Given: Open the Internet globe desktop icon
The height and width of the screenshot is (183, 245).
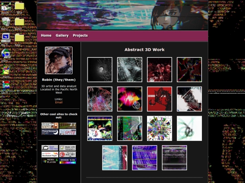Looking at the screenshot, I should click(6, 56).
